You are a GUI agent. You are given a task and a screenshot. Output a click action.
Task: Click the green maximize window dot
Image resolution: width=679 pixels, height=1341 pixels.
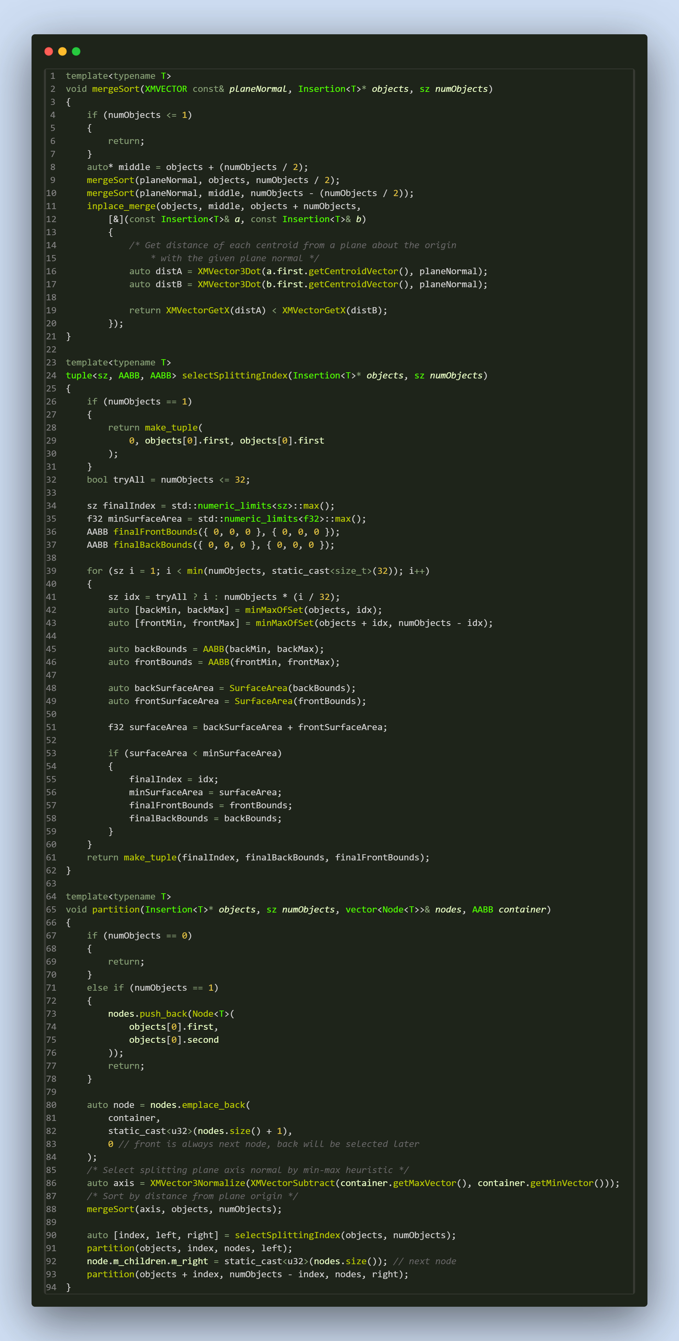coord(76,51)
